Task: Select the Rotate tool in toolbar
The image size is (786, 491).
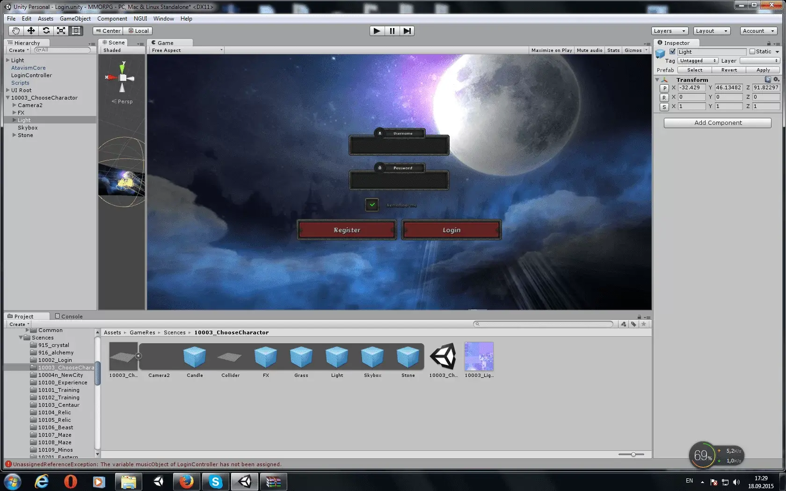Action: pyautogui.click(x=46, y=31)
